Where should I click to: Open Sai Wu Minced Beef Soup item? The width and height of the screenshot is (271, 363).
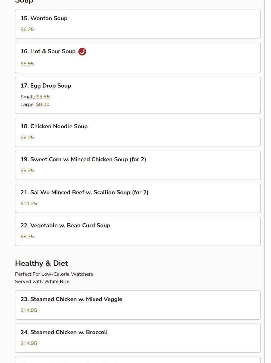coord(84,192)
